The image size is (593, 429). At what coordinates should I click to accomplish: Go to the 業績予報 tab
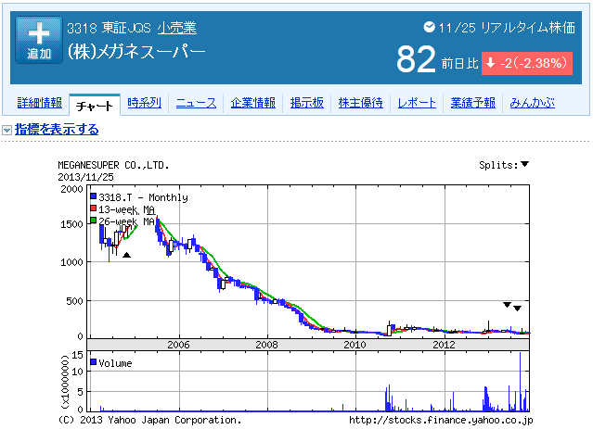472,103
